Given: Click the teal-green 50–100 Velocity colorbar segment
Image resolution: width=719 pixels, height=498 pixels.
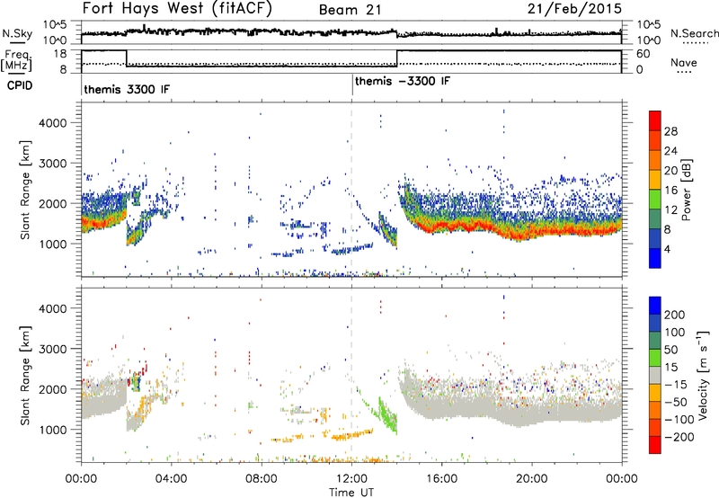Looking at the screenshot, I should click(x=655, y=341).
